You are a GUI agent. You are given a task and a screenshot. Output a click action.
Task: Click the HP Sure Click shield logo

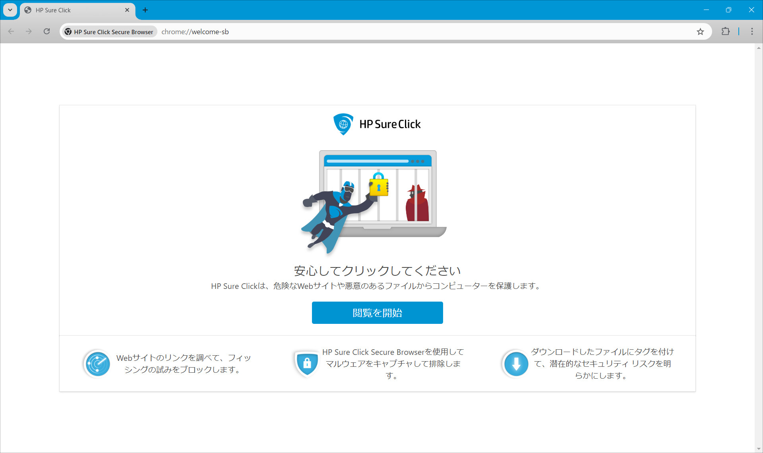click(x=343, y=124)
